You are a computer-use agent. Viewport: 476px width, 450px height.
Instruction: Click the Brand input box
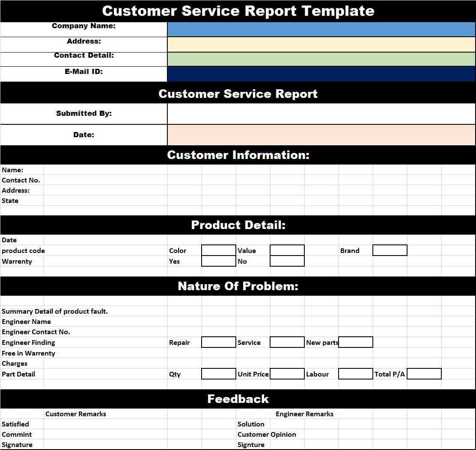390,250
